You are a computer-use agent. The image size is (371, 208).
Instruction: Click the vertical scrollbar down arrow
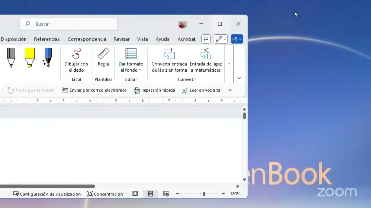click(x=244, y=179)
